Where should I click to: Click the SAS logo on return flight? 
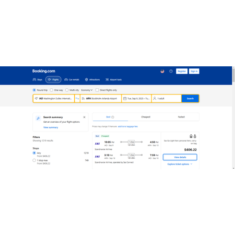coord(97,157)
